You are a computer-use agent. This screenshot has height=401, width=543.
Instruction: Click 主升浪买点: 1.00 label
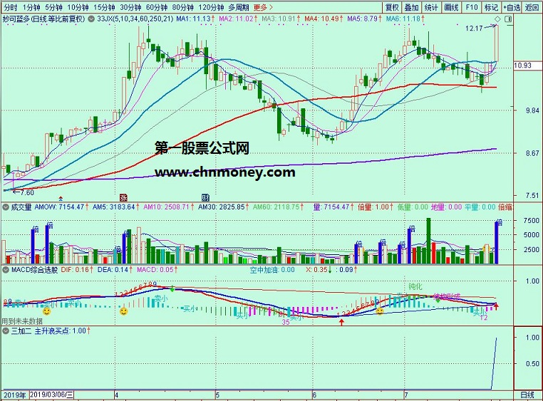point(62,330)
